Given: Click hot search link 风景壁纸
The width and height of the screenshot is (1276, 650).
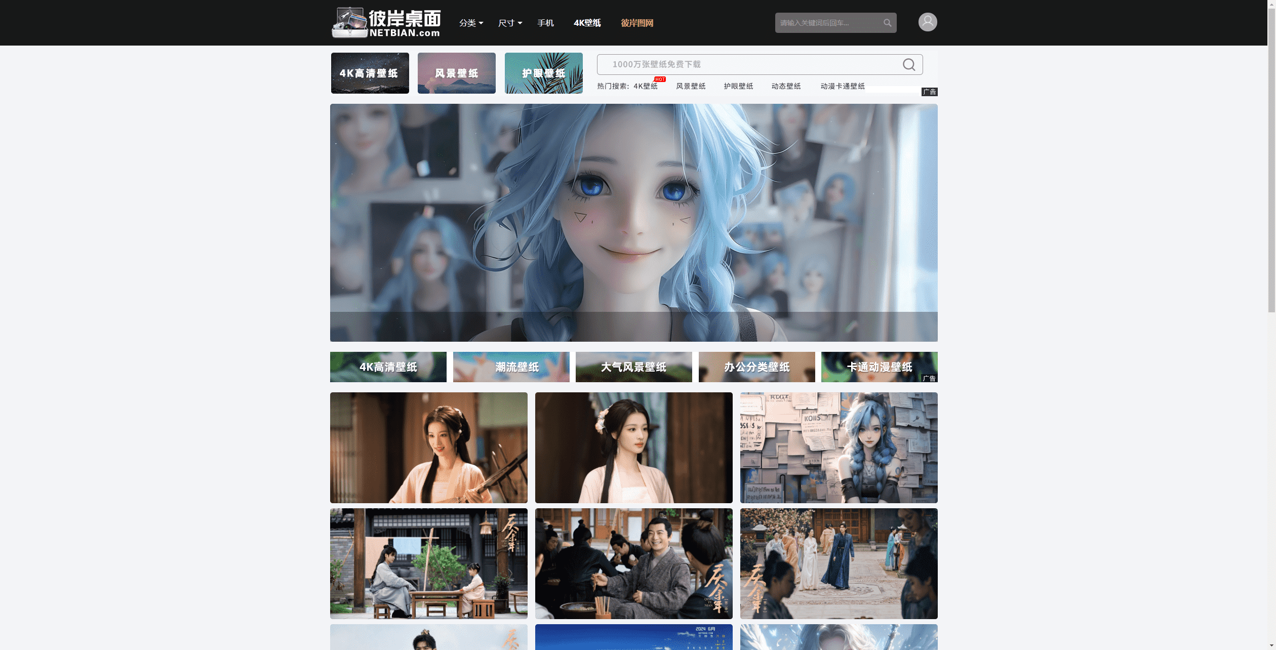Looking at the screenshot, I should pos(691,86).
